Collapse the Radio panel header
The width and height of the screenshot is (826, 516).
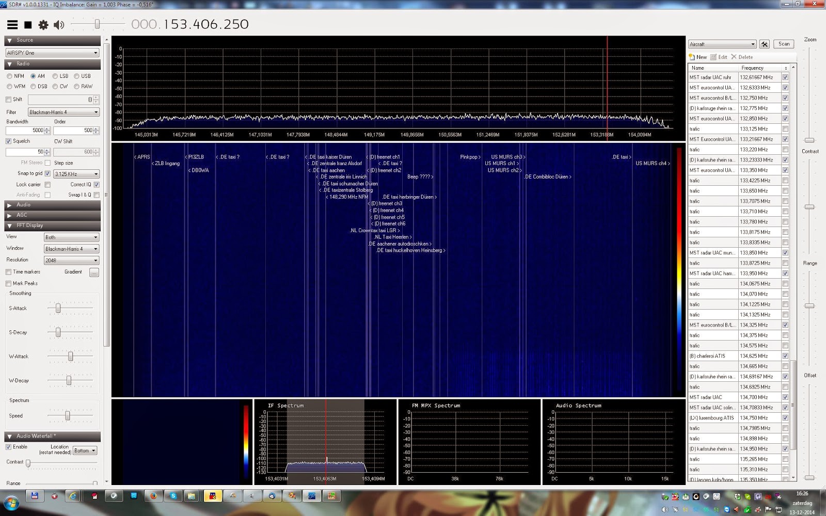click(52, 64)
